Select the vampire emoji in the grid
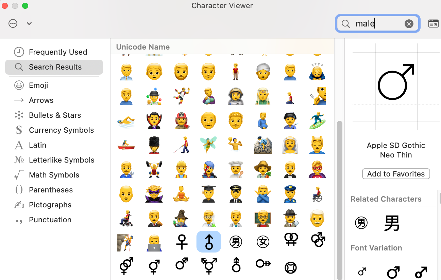 click(154, 120)
